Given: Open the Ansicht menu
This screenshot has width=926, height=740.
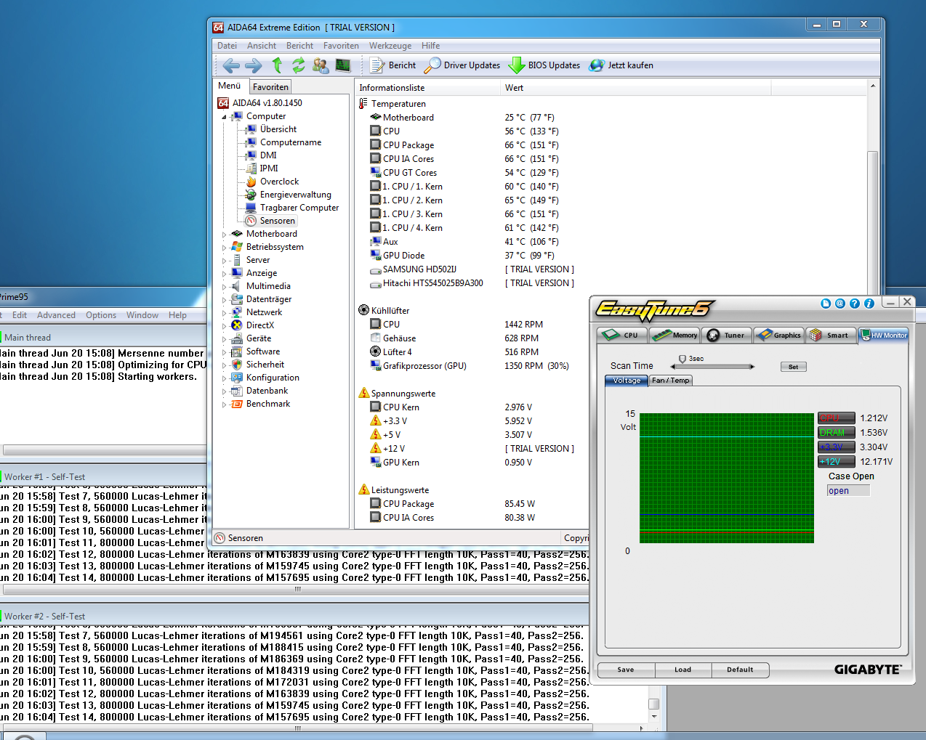Looking at the screenshot, I should coord(262,46).
